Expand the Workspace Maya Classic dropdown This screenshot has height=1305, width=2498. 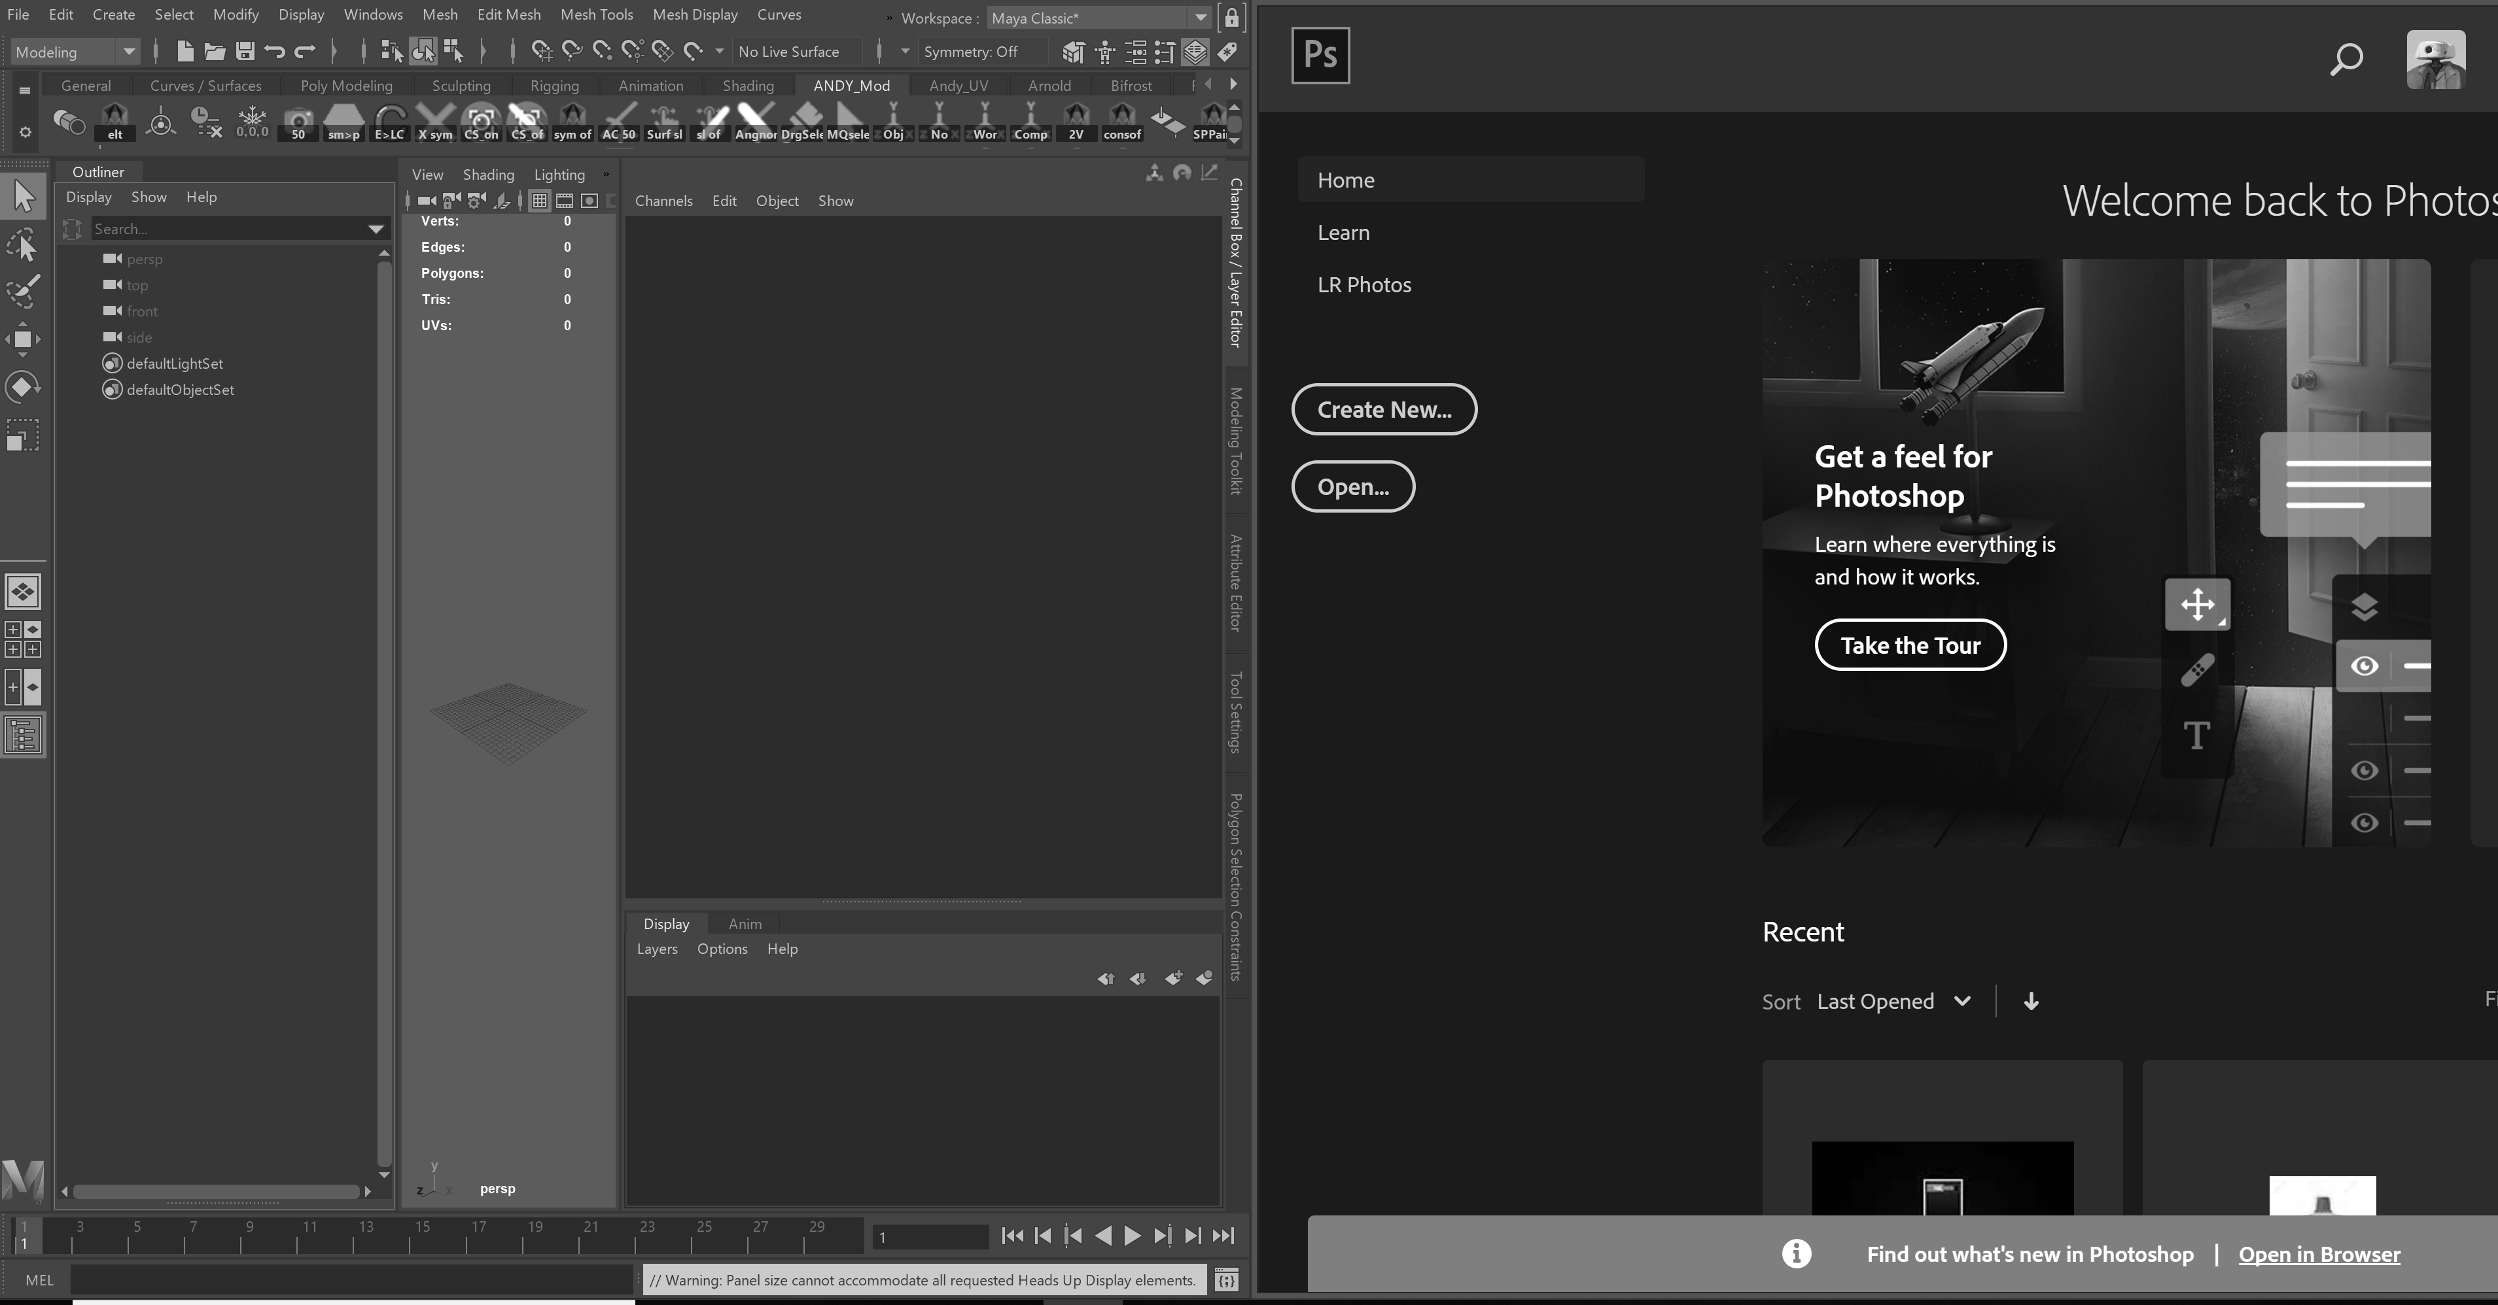point(1199,18)
